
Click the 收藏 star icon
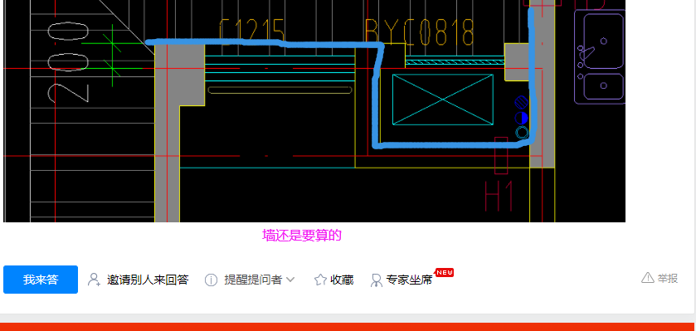pos(320,280)
